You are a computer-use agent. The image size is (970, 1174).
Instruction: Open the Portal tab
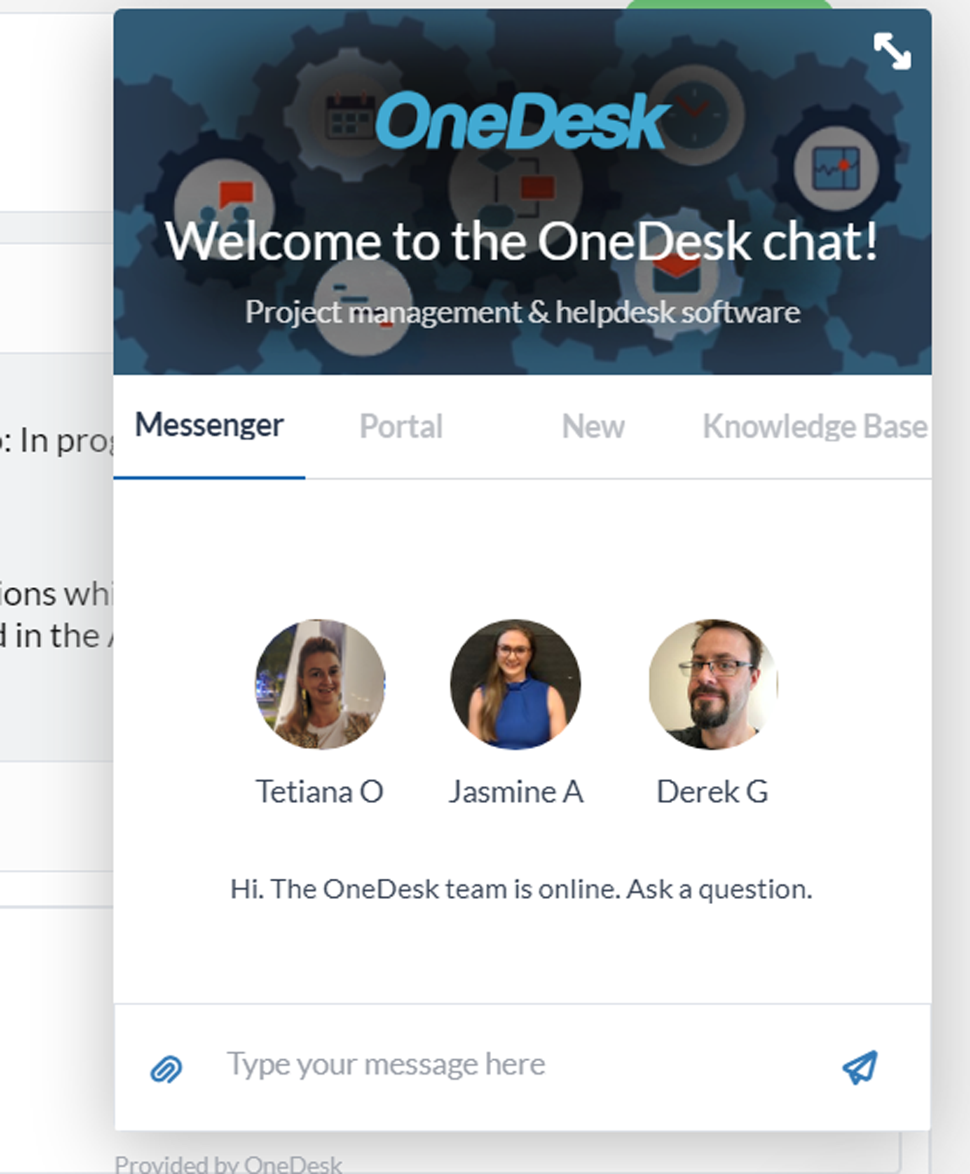pos(401,427)
